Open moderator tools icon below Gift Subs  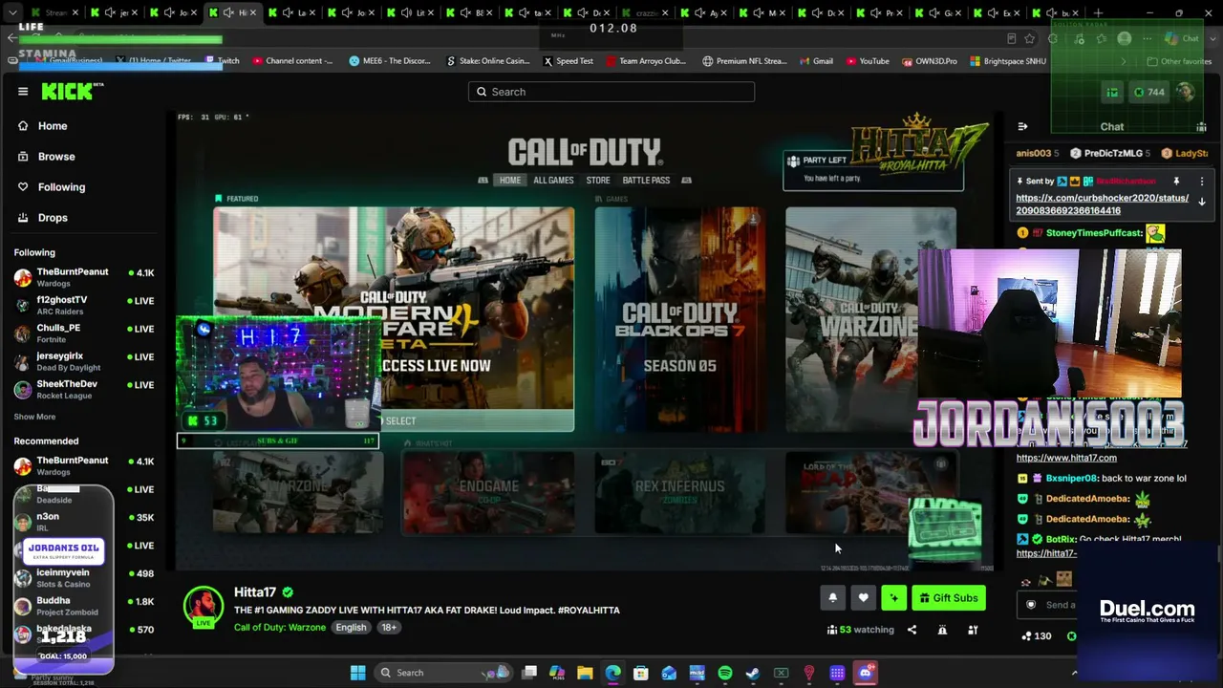[x=973, y=630]
